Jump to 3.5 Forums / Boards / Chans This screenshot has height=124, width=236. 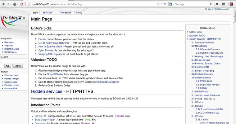click(x=206, y=64)
